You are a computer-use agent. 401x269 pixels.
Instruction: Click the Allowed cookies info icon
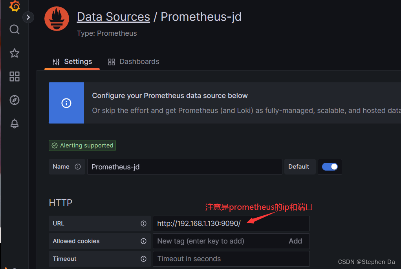pyautogui.click(x=143, y=241)
